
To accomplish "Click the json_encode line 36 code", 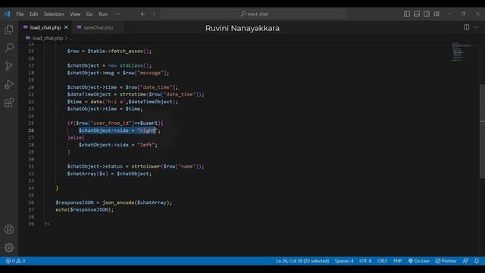I will 114,202.
